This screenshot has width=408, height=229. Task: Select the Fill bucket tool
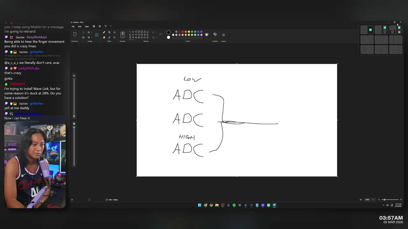point(109,32)
